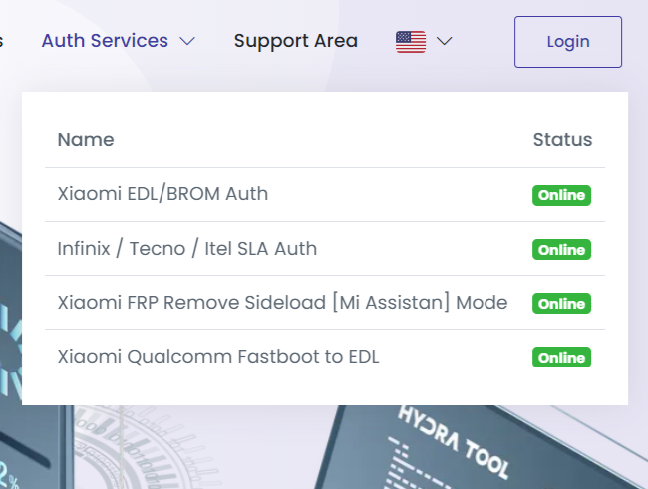Click Online badge for Xiaomi FRP Remove
The height and width of the screenshot is (489, 648).
[561, 303]
